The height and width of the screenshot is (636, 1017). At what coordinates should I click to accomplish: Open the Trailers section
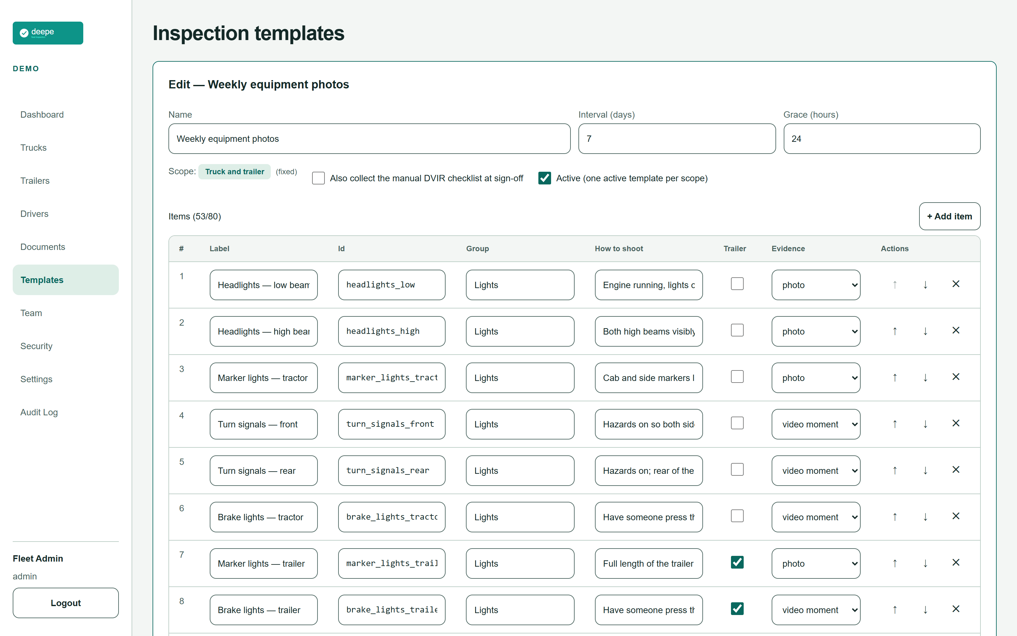tap(65, 180)
